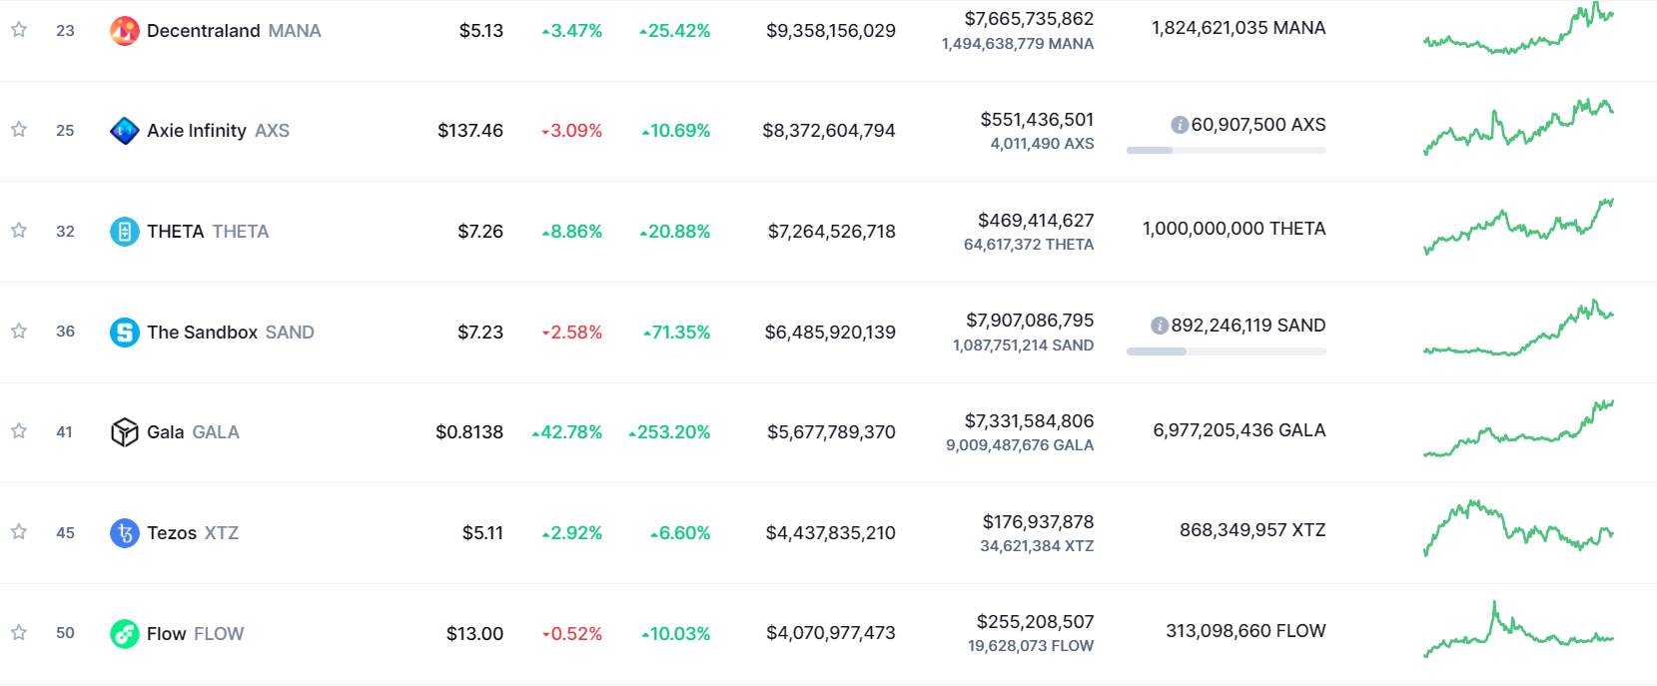Click Tezos price $5.11
The height and width of the screenshot is (686, 1657).
(x=482, y=533)
